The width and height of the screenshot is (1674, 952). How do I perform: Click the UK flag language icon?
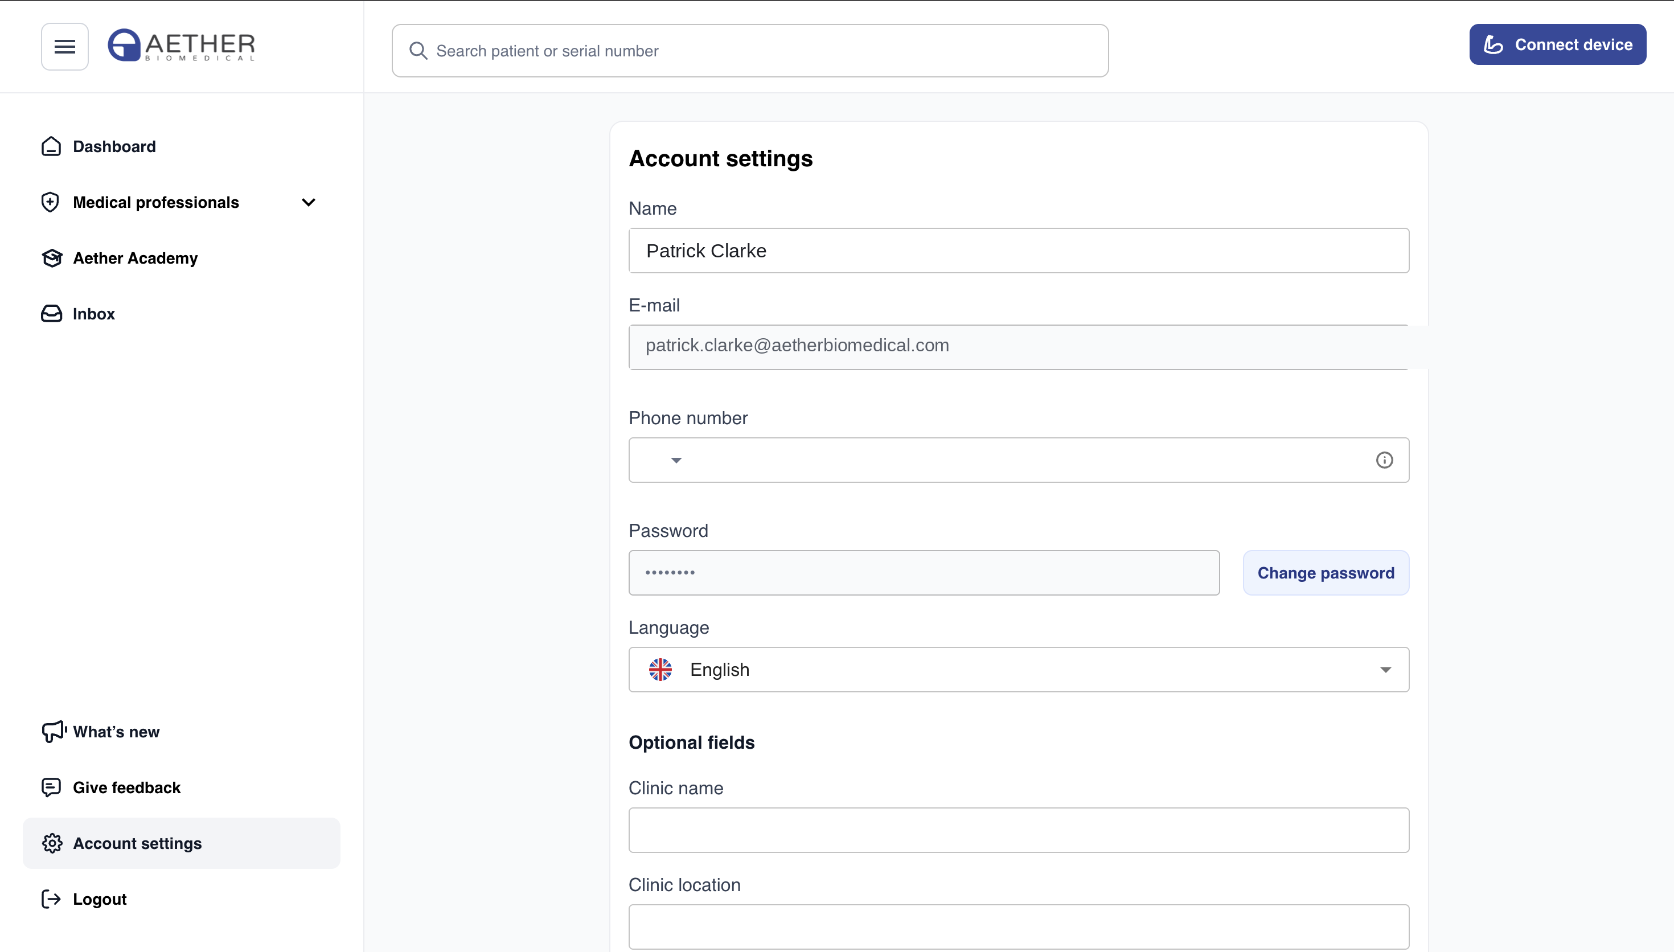(660, 670)
